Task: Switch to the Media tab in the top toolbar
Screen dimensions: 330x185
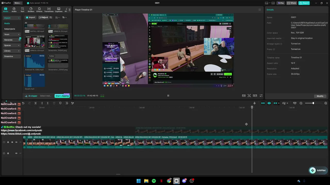Action: tap(6, 10)
